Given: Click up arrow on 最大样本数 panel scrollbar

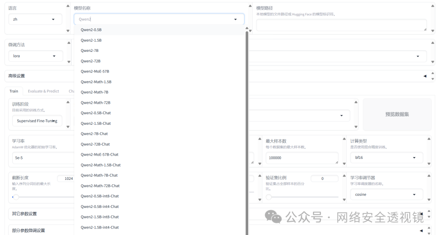Looking at the screenshot, I should tap(344, 139).
